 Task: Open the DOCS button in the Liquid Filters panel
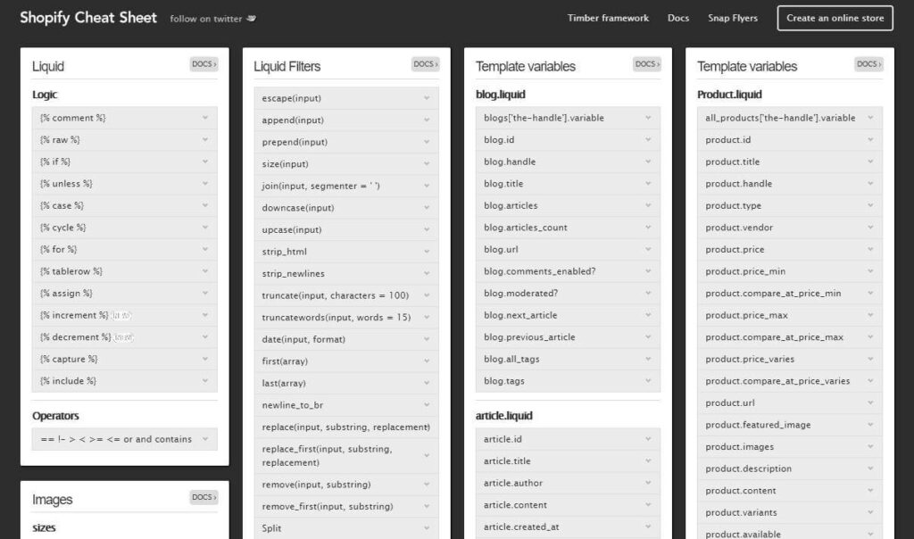[x=426, y=64]
